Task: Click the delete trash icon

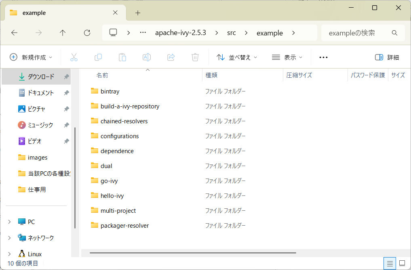Action: (195, 57)
